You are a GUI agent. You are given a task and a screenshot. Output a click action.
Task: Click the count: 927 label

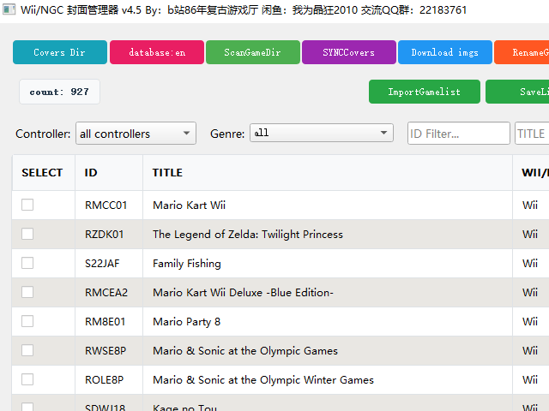(x=59, y=92)
